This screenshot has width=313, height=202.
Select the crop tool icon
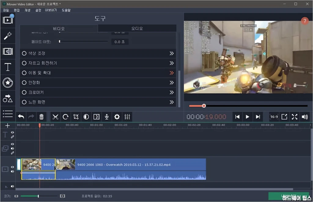pyautogui.click(x=76, y=117)
